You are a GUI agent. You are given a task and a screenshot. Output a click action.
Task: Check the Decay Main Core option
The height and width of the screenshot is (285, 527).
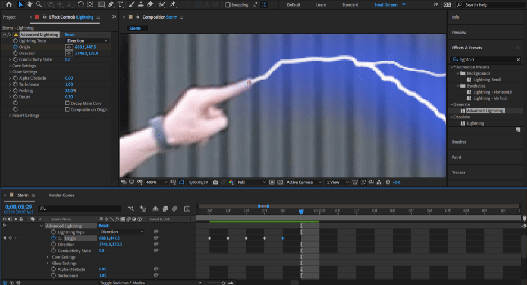pyautogui.click(x=67, y=103)
